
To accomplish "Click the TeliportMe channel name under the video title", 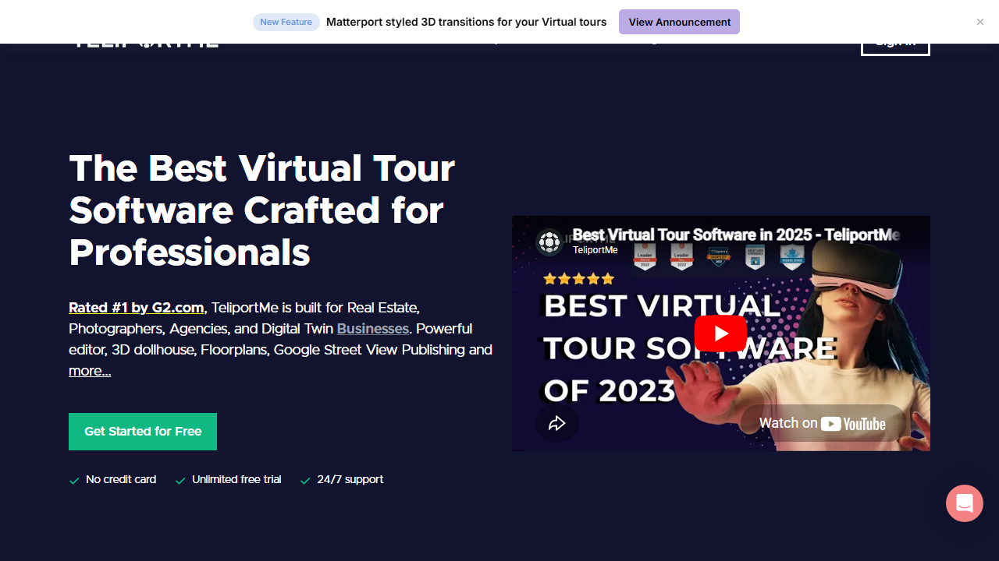I will point(595,250).
